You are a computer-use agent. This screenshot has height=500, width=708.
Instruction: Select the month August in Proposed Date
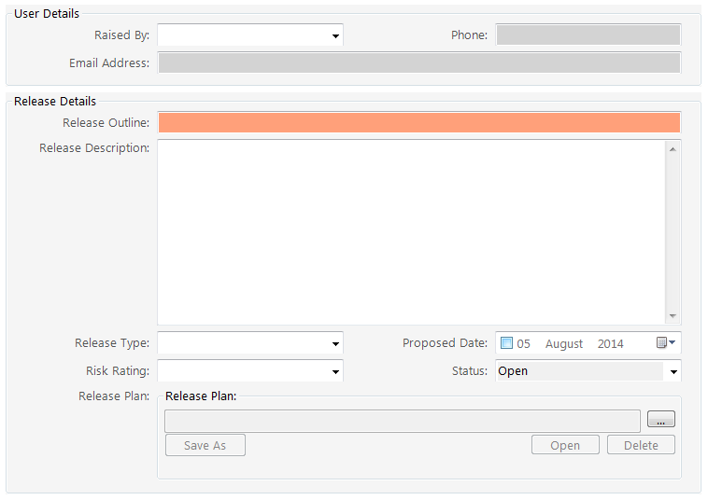click(x=564, y=344)
